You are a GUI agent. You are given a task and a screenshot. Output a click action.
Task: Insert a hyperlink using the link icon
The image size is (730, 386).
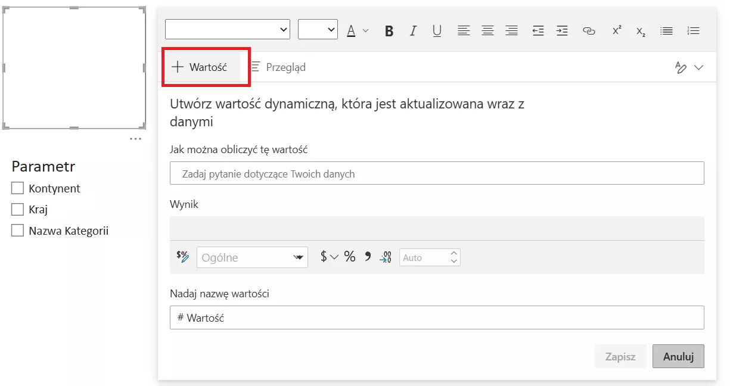click(589, 31)
